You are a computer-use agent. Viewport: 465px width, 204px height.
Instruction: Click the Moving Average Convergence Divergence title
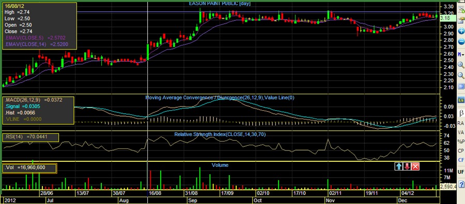pos(220,97)
